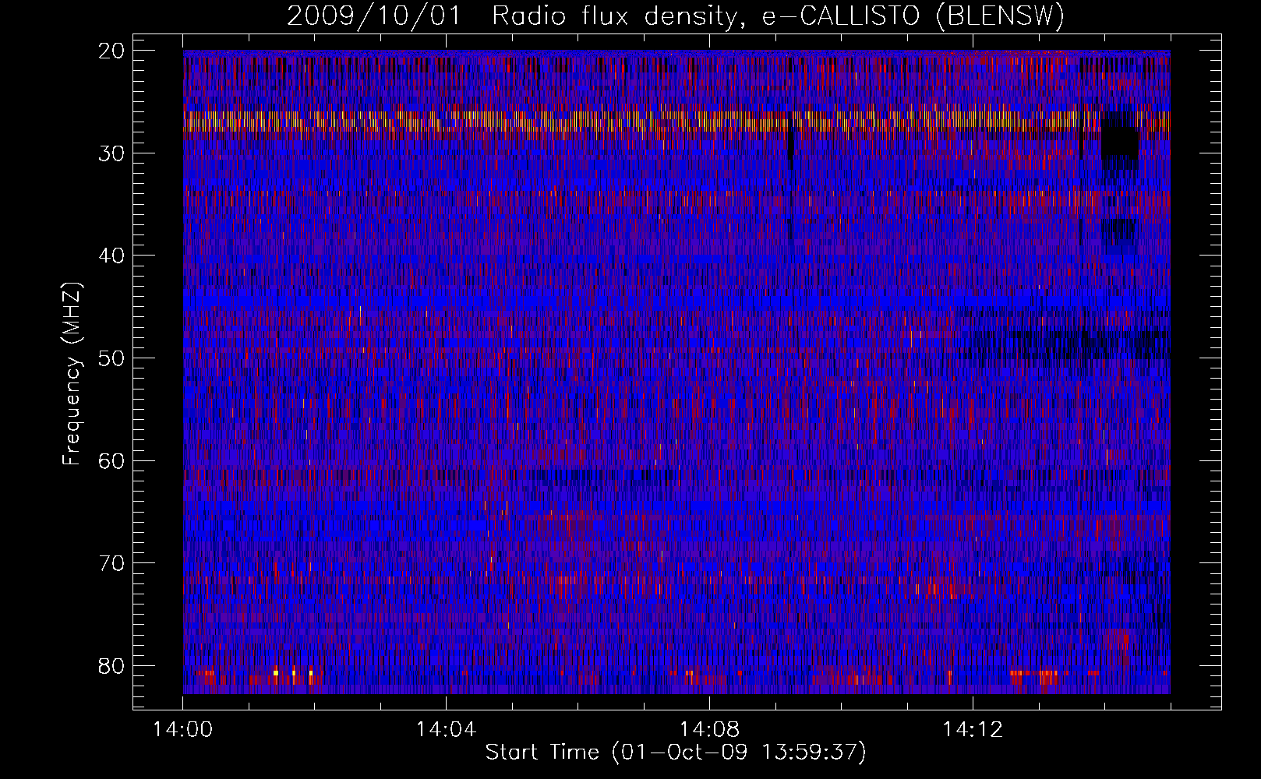Click the 14:00 time tick label
Viewport: 1261px width, 779px height.
pos(183,730)
